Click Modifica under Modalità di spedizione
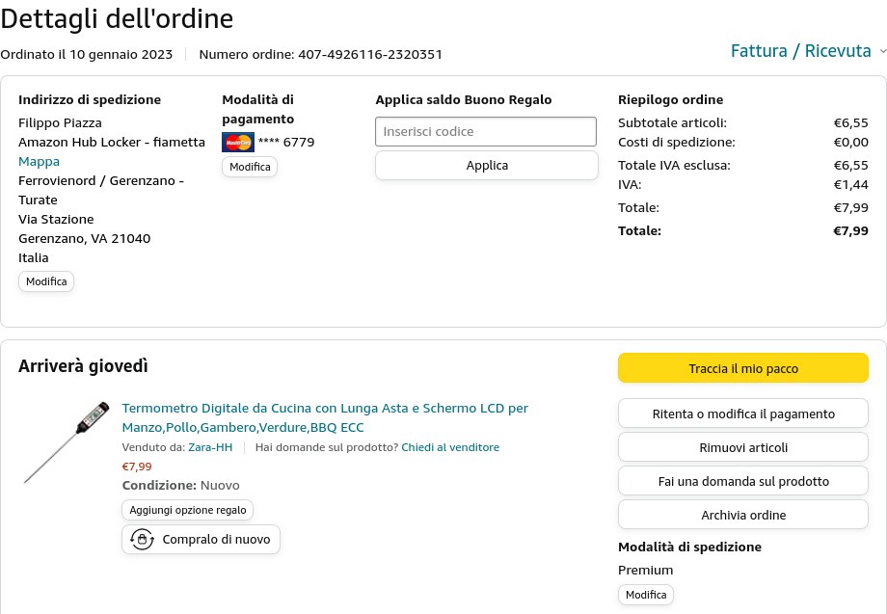 645,595
